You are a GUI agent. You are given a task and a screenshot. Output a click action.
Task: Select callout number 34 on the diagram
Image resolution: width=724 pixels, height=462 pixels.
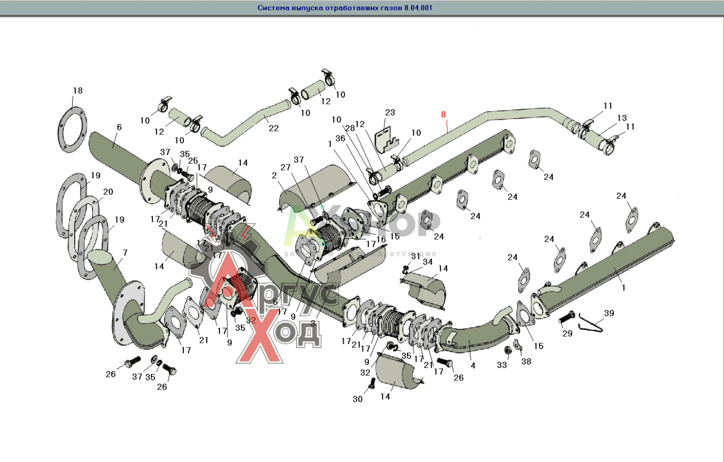pos(428,262)
